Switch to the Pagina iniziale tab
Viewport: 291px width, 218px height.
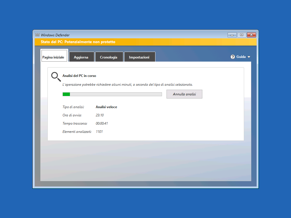(54, 56)
